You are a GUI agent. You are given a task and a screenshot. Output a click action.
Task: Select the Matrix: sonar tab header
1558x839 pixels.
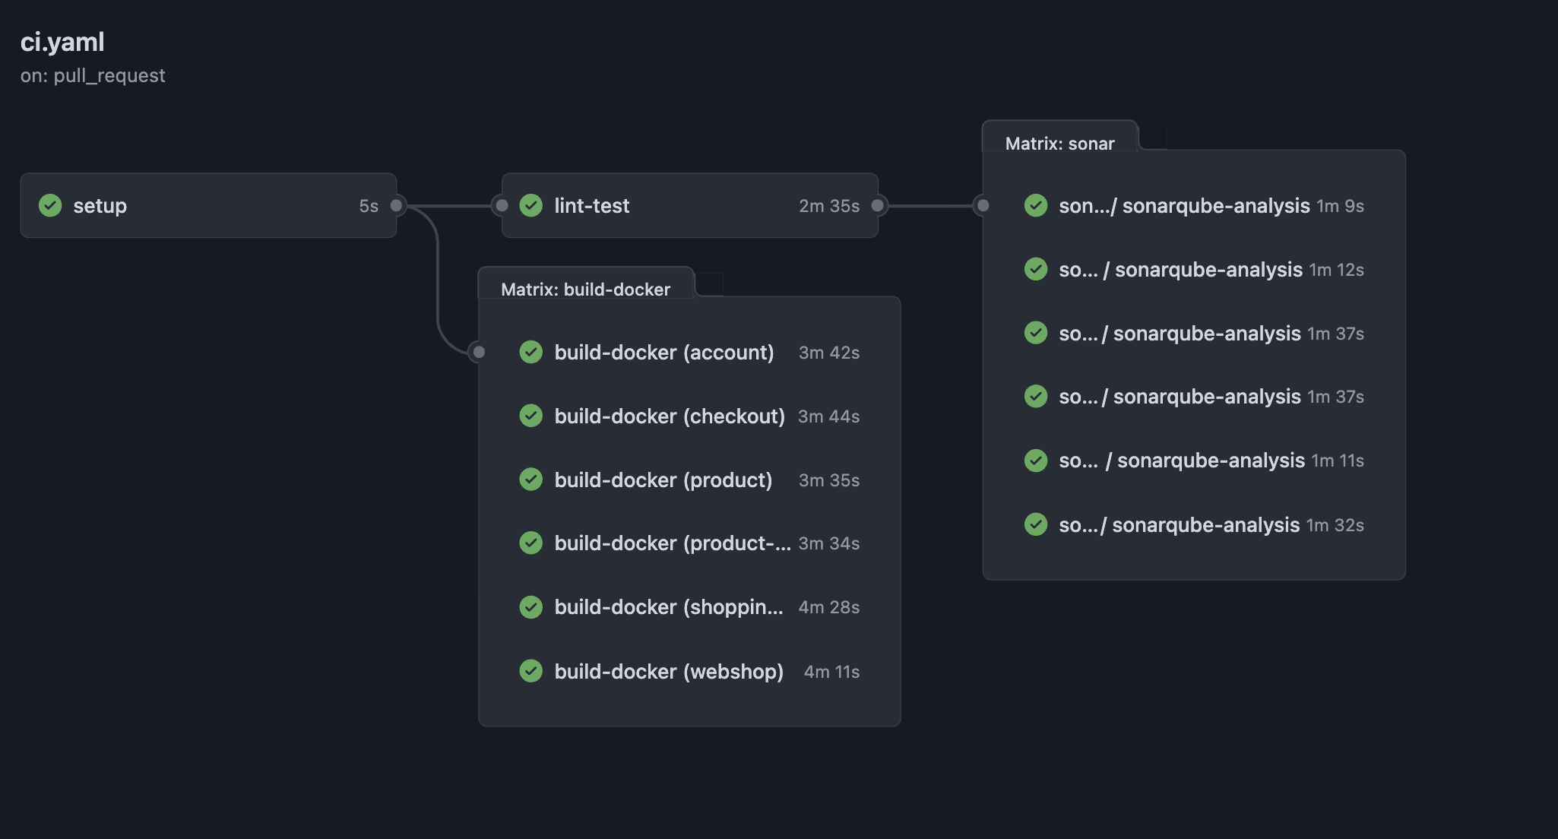(1059, 143)
